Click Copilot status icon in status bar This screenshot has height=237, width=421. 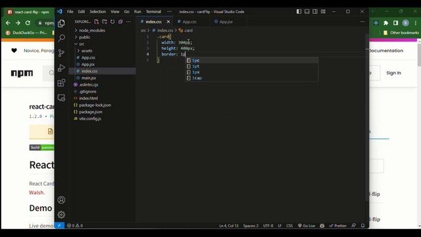322,226
